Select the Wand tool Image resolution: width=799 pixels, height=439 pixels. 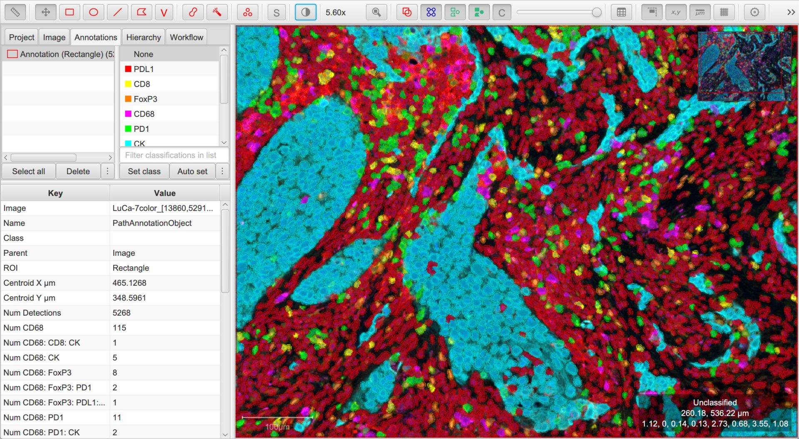(217, 12)
